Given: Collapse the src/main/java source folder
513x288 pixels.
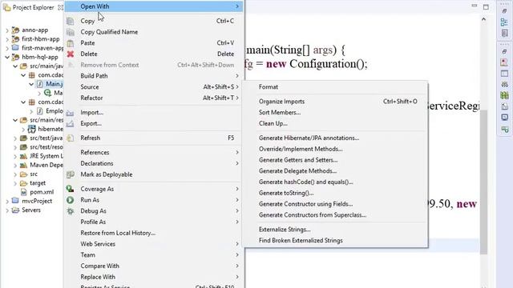Looking at the screenshot, I should (x=15, y=66).
